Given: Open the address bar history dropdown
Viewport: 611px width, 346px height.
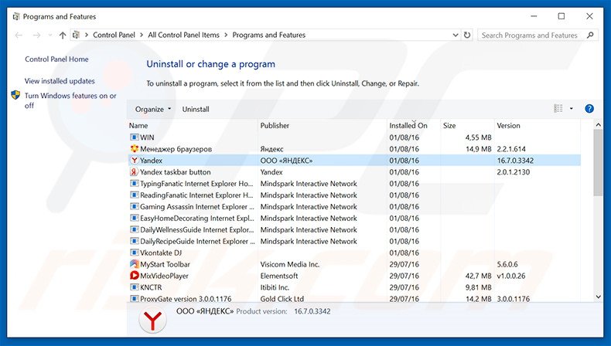Looking at the screenshot, I should [x=455, y=35].
